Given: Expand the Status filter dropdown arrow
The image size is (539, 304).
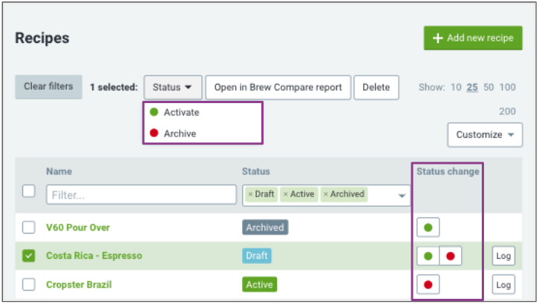Looking at the screenshot, I should tap(402, 196).
